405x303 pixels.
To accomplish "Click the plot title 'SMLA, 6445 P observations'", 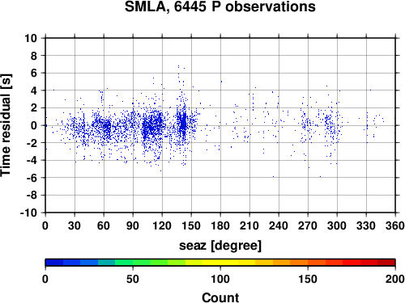I will [220, 6].
